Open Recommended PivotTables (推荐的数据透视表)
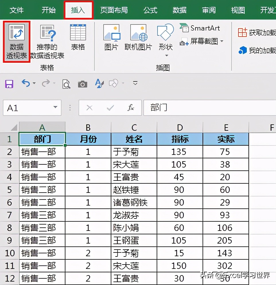 (x=47, y=42)
